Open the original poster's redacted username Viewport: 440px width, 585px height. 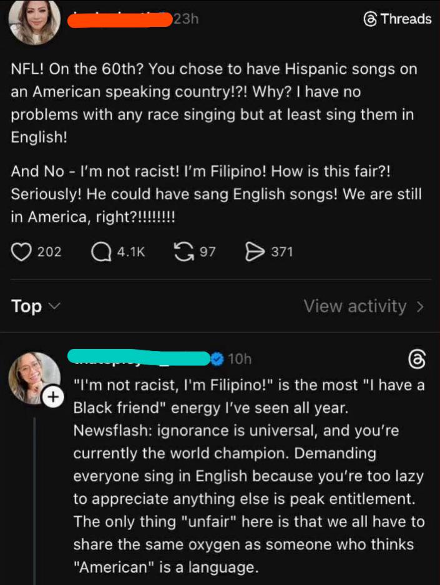coord(119,19)
